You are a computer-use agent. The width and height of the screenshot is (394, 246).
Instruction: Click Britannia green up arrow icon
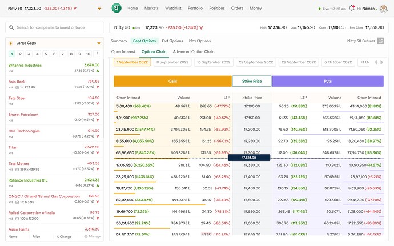pos(98,71)
